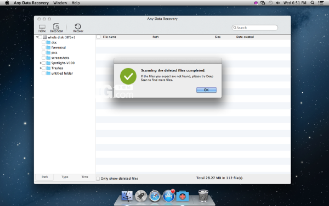Check the fseventsd folder checkbox
Screen dimensions: 329x206
[x=43, y=47]
